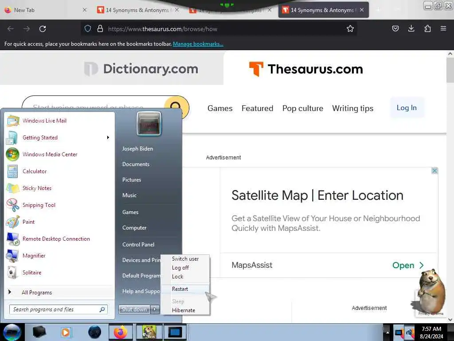This screenshot has width=454, height=341.
Task: Click Windows Media Player taskbar icon
Action: 66,332
